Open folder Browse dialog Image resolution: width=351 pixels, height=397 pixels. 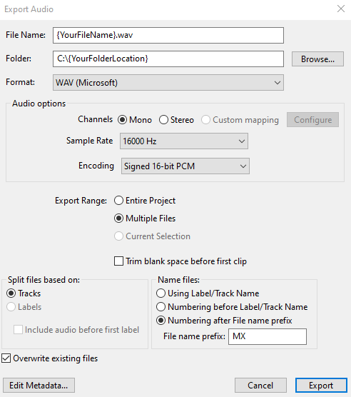point(317,59)
